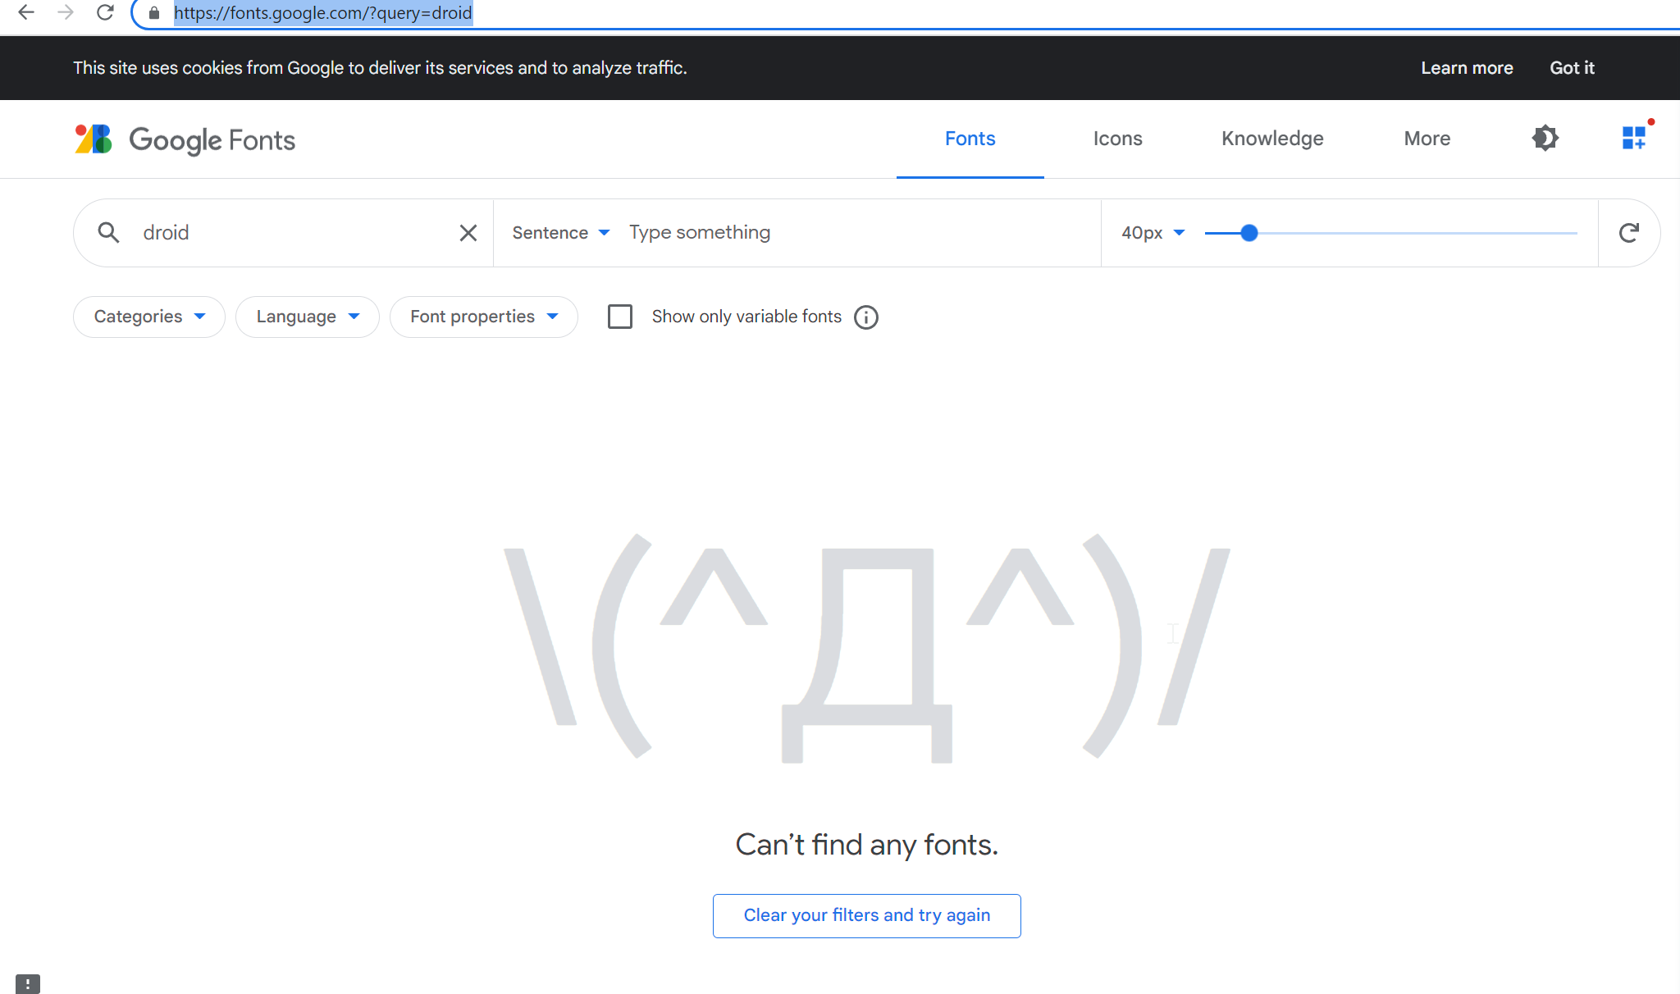This screenshot has width=1680, height=994.
Task: Switch to the Icons tab
Action: [x=1117, y=139]
